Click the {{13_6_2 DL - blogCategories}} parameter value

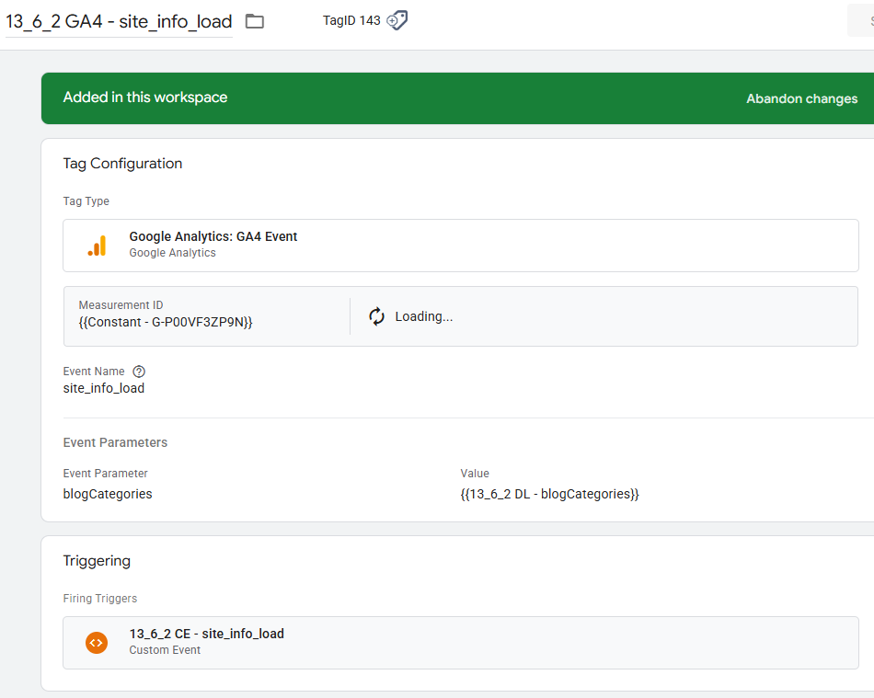[x=549, y=494]
